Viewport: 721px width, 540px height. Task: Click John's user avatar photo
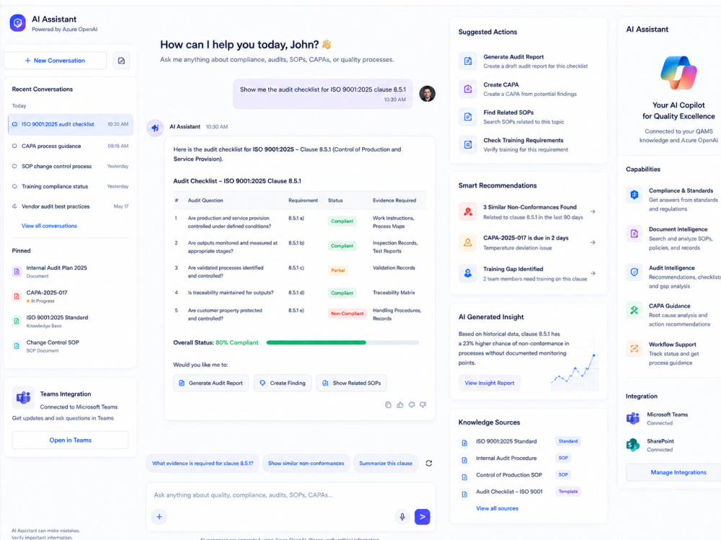[x=427, y=94]
